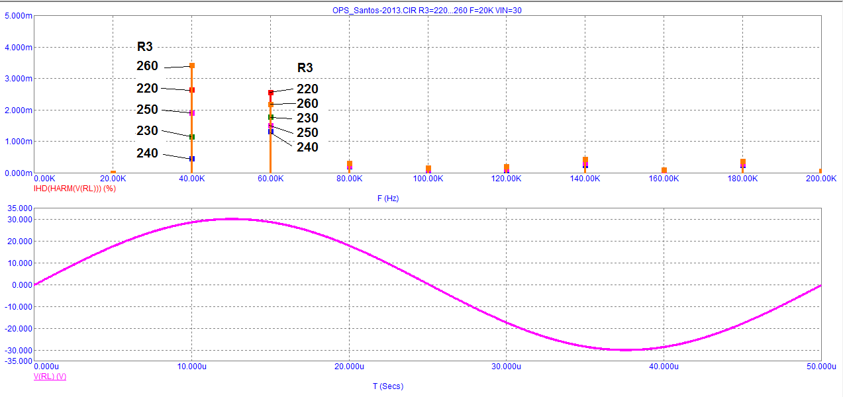Click annotation 230 beside the 60K harmonic

coord(307,118)
